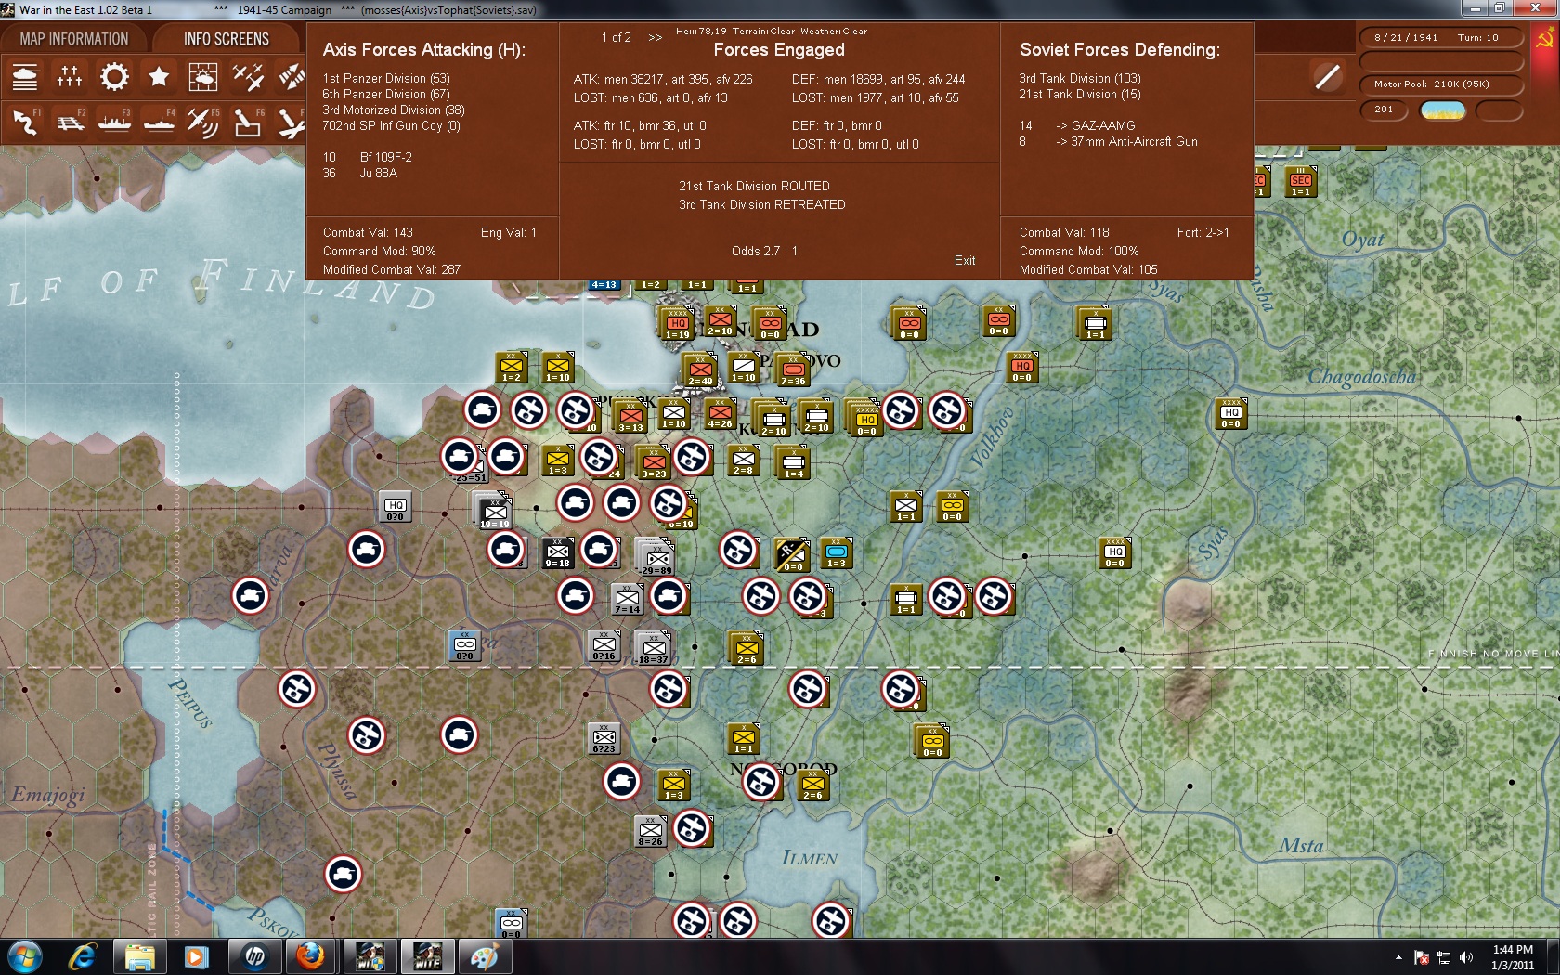Viewport: 1560px width, 975px height.
Task: Select movement mode with the F1 arrow icon
Action: [x=25, y=122]
